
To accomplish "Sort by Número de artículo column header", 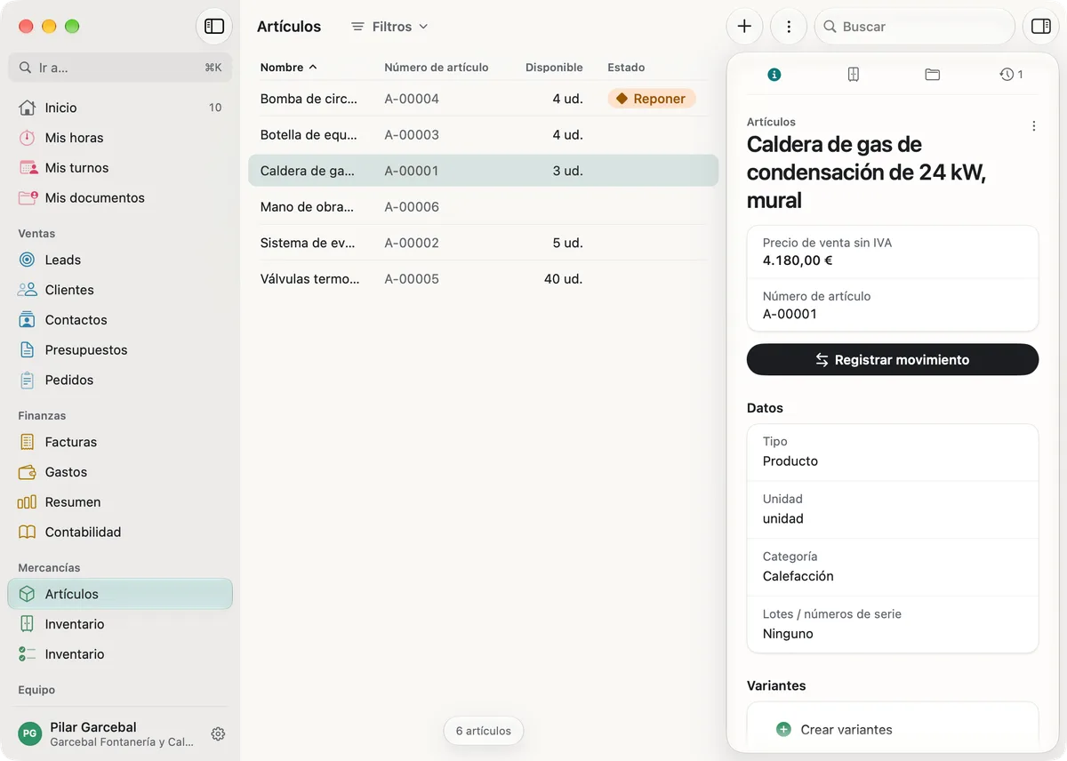I will [x=437, y=68].
